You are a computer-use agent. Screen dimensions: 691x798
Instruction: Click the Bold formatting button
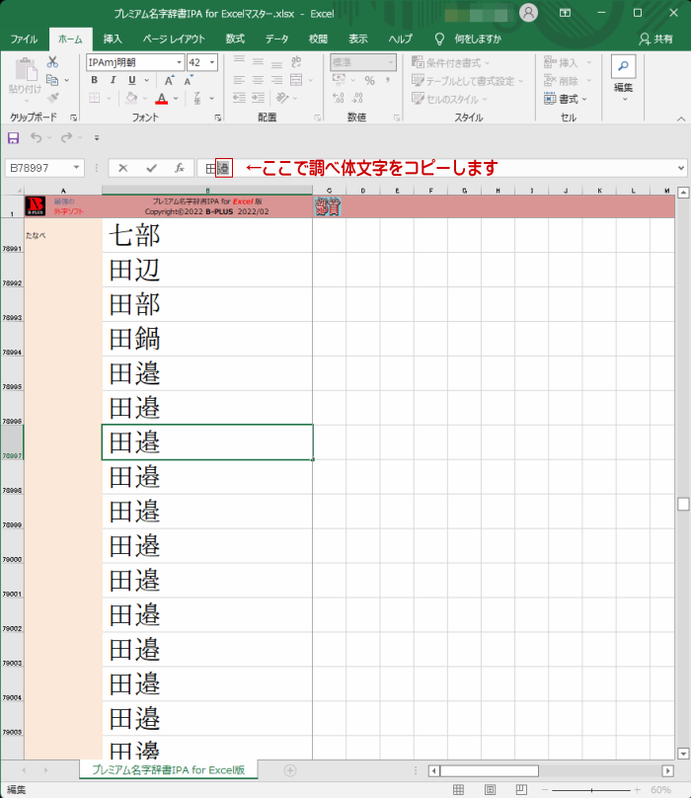point(94,80)
